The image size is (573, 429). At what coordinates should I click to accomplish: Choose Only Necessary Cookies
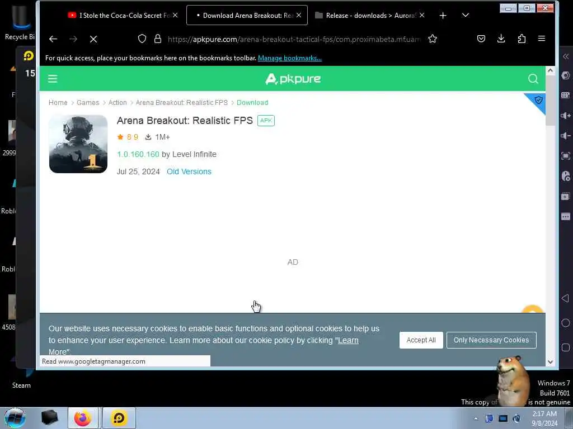[491, 340]
